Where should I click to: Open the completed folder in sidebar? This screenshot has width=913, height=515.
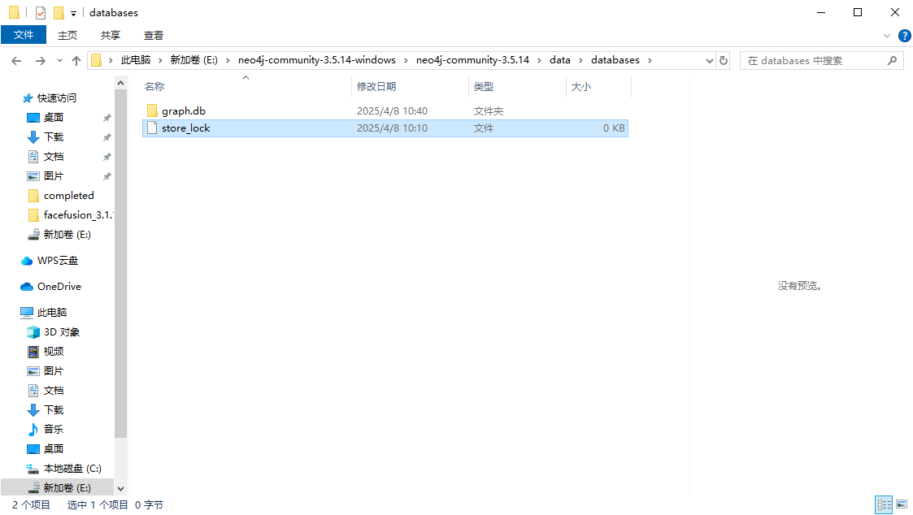(x=69, y=196)
